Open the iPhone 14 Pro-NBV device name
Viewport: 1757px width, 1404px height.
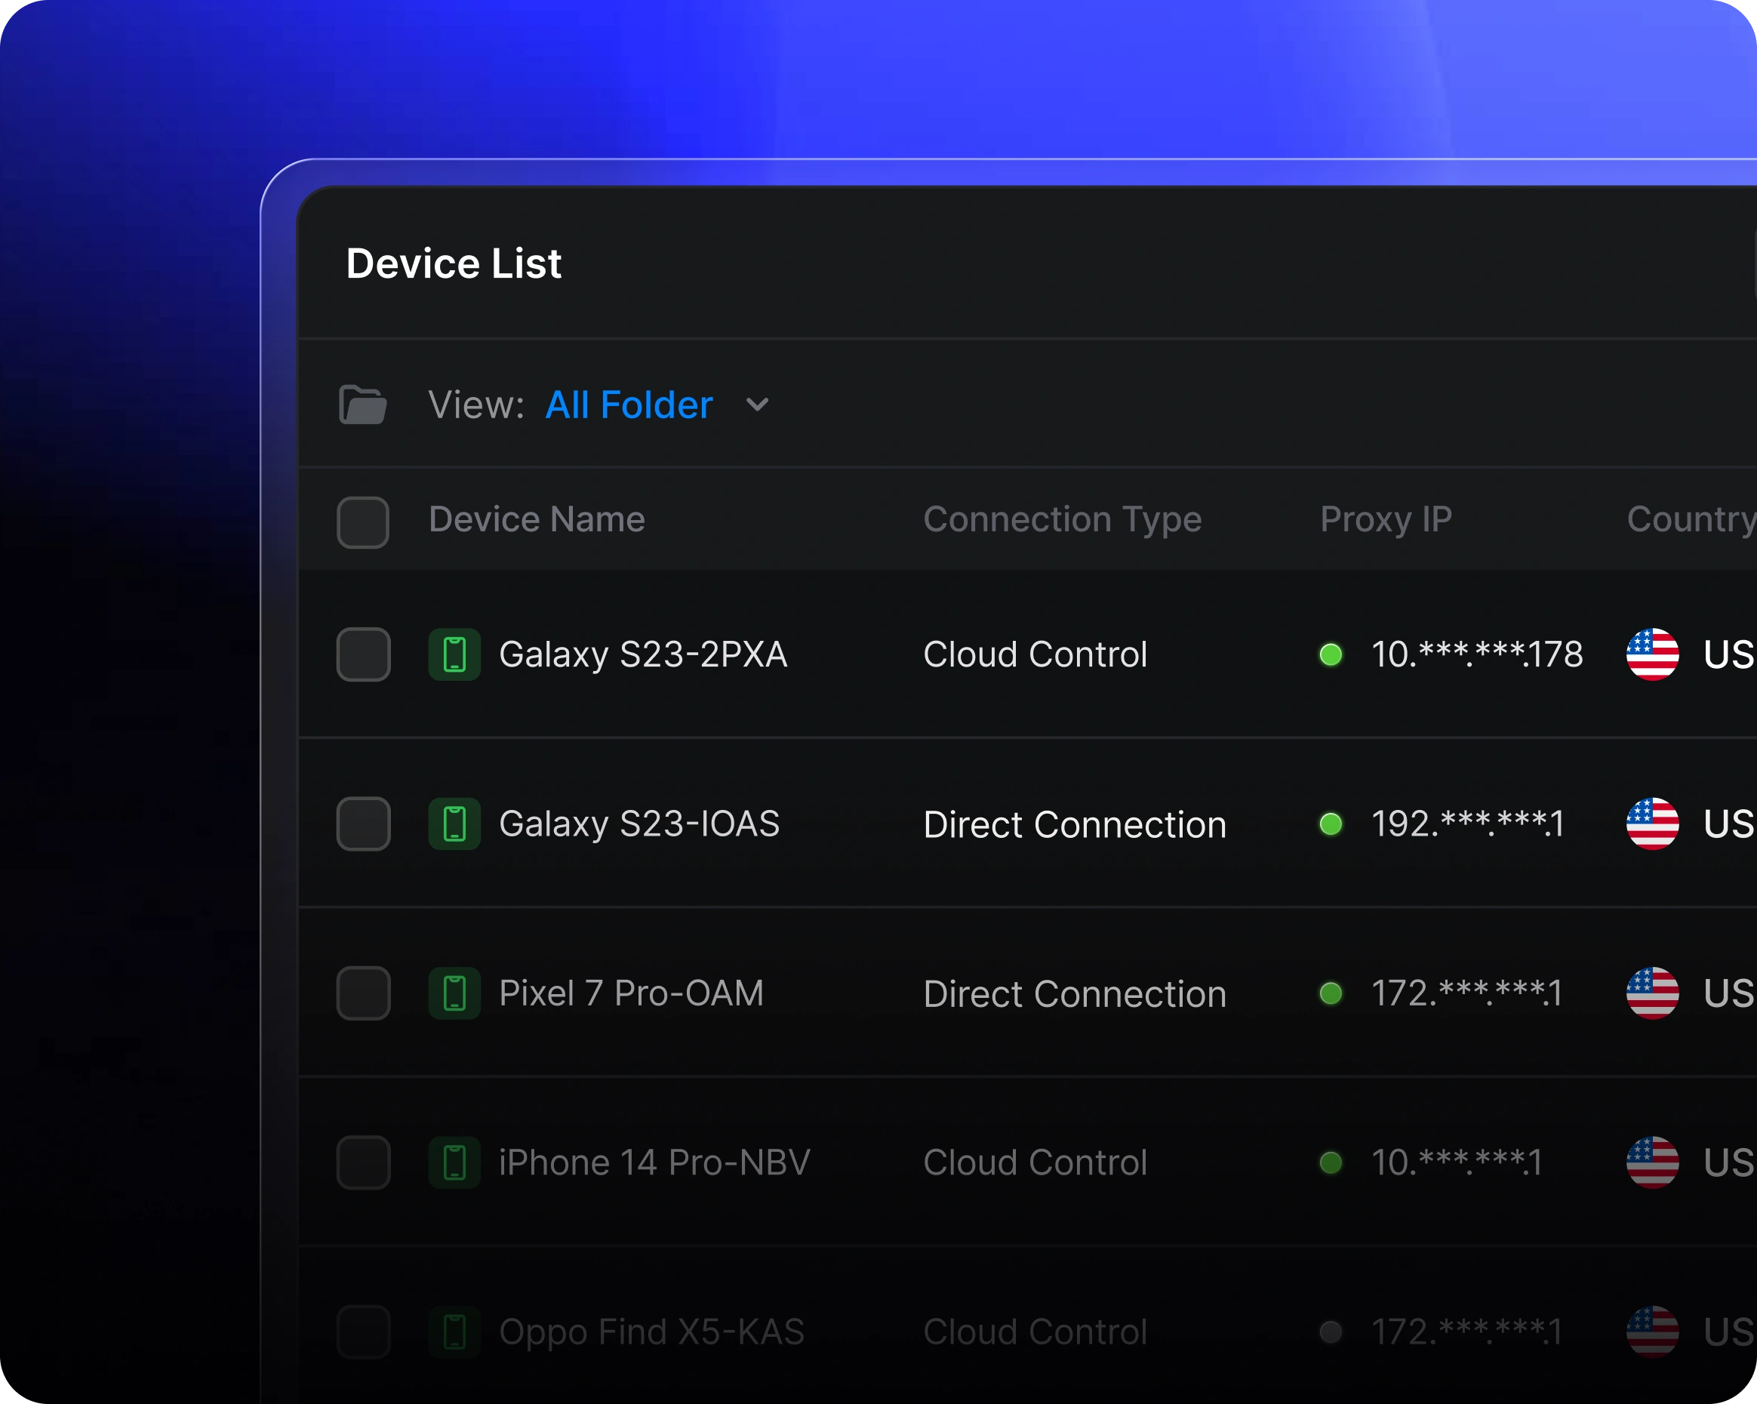pyautogui.click(x=654, y=1162)
